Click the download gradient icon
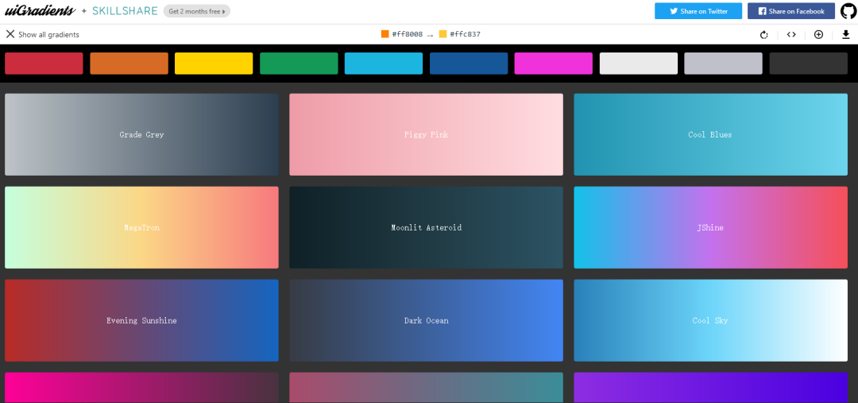858x403 pixels. [x=845, y=34]
